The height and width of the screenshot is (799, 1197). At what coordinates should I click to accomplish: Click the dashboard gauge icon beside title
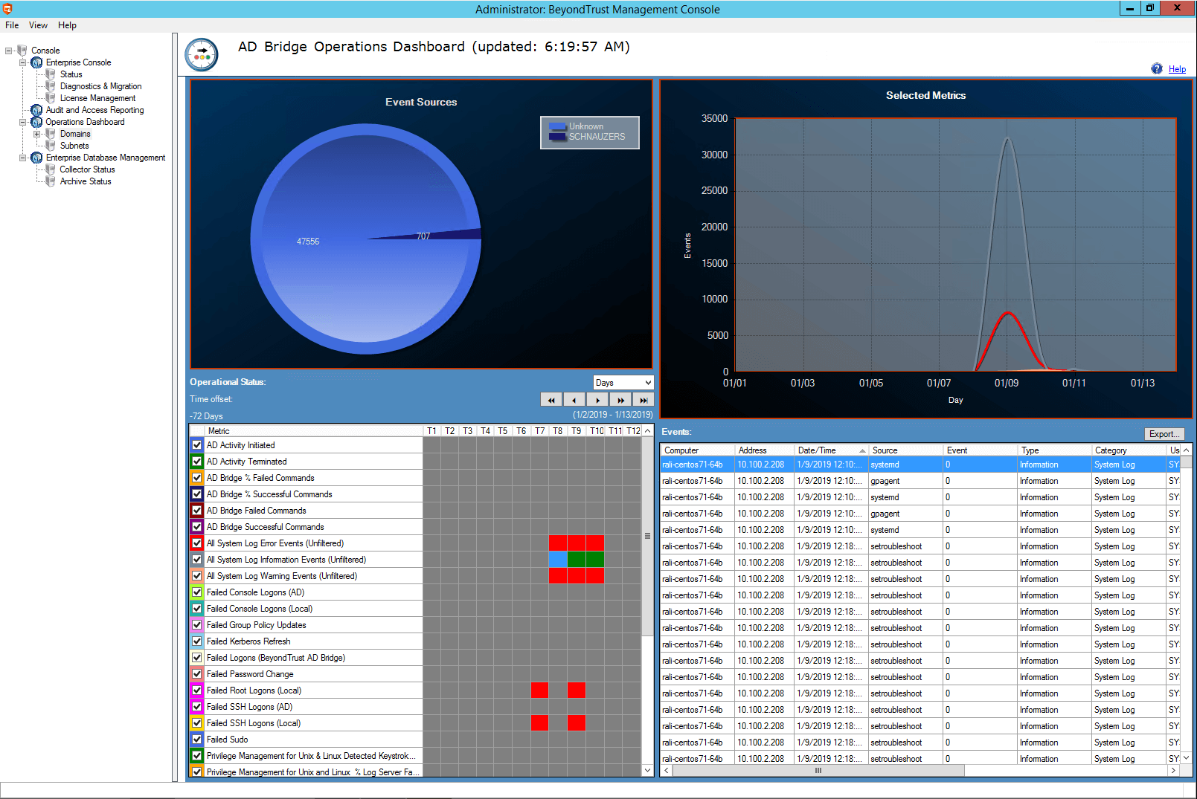click(x=202, y=55)
